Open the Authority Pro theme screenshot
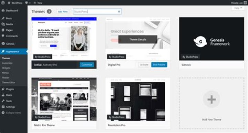 point(64,39)
